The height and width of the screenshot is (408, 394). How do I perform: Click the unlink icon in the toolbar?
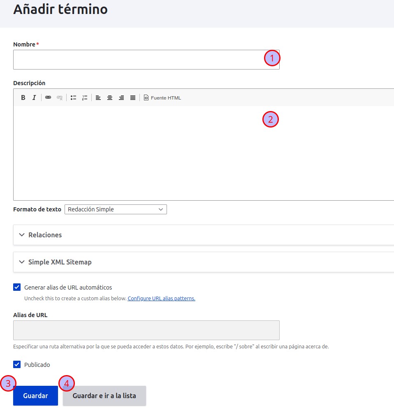coord(60,97)
